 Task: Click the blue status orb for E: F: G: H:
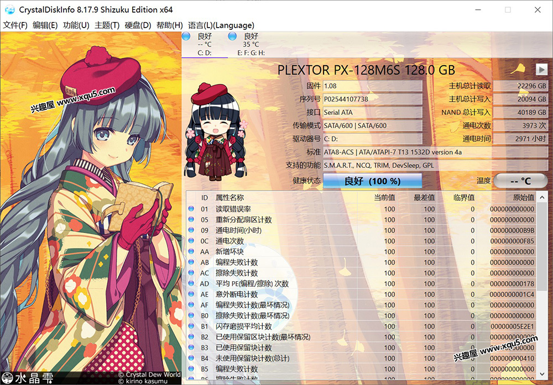coord(232,36)
